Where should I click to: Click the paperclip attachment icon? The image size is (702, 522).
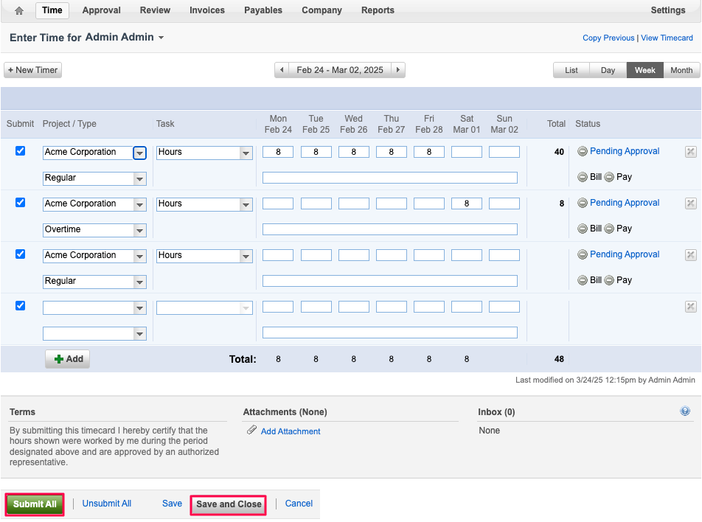coord(251,431)
